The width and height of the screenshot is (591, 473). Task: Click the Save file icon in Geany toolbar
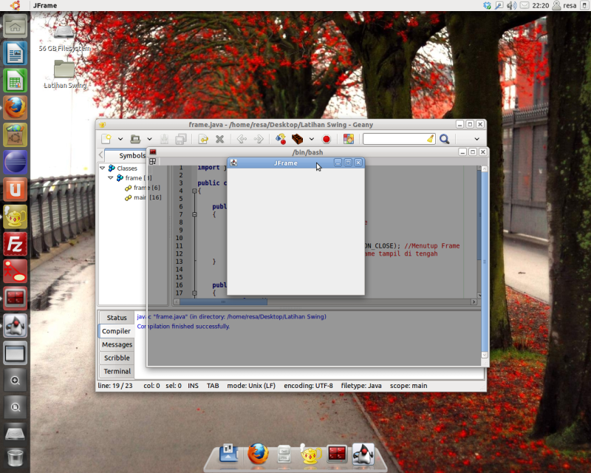[164, 139]
